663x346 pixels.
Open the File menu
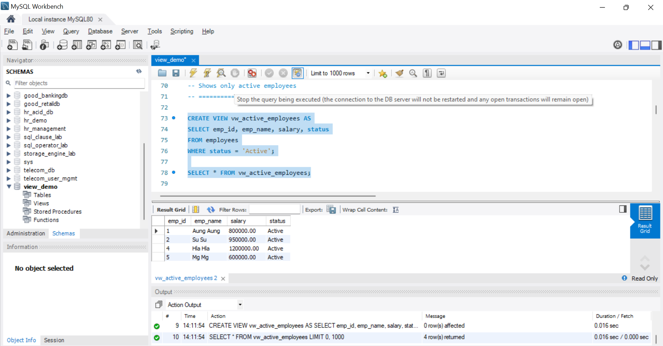pos(9,31)
